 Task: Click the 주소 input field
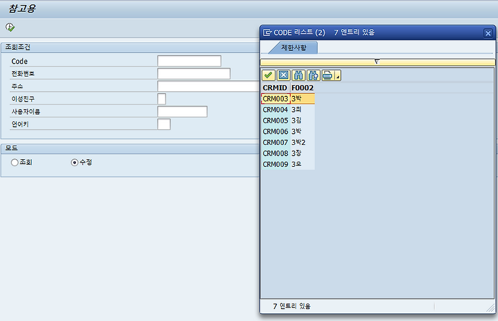point(209,86)
